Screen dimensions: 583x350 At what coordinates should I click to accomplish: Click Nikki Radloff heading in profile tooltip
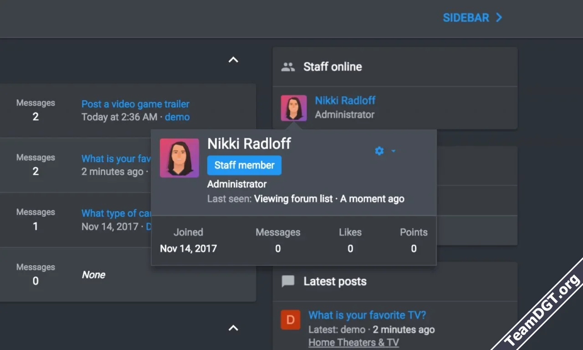(x=249, y=143)
